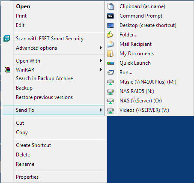Click the Desktop shortcut icon
194x183 pixels.
110,25
